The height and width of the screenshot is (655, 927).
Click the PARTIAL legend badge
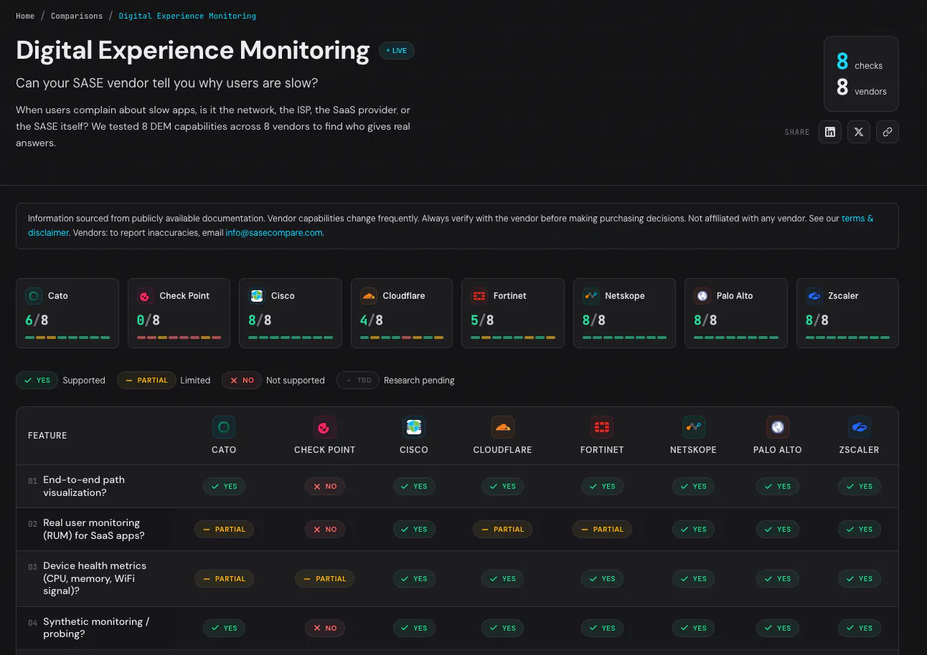pos(146,381)
